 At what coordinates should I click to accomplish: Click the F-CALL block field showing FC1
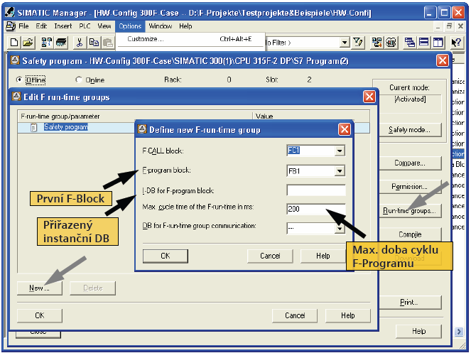click(311, 151)
